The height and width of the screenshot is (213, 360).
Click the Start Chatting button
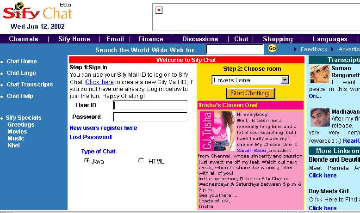(x=250, y=93)
